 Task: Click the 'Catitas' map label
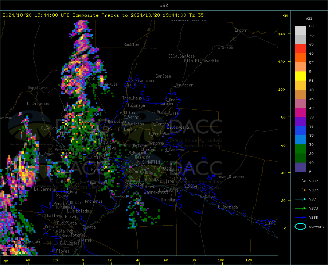click(x=208, y=196)
